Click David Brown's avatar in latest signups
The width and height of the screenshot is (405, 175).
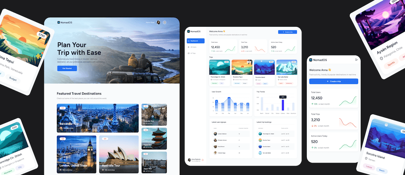pos(215,146)
